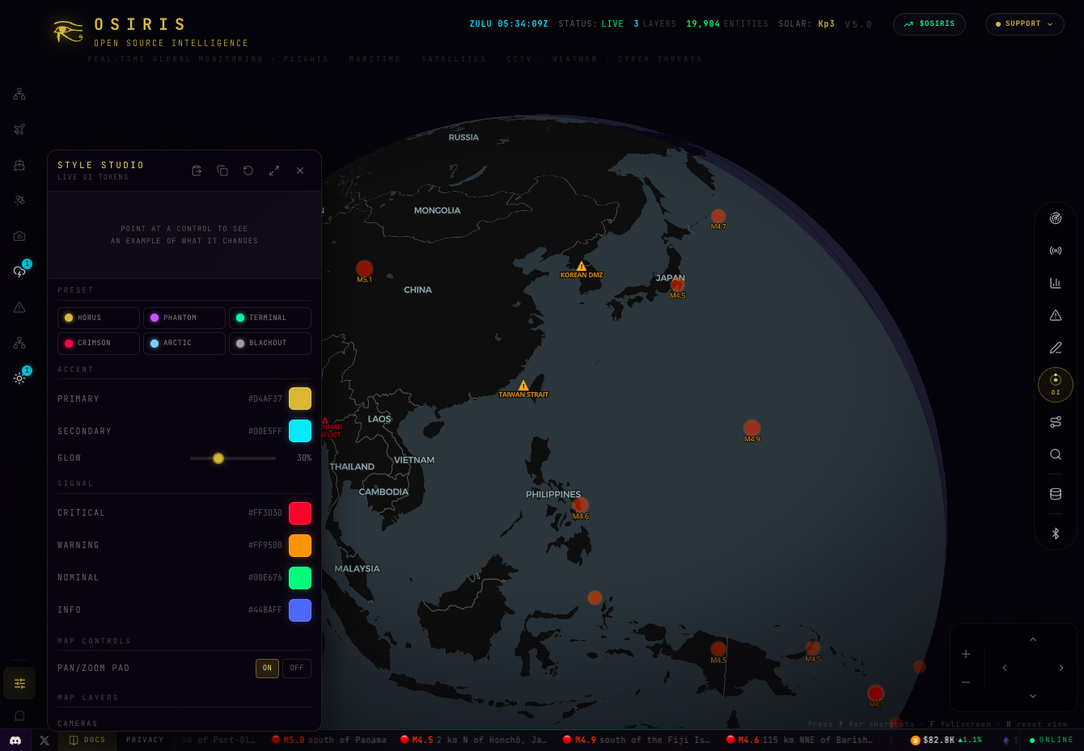Viewport: 1084px width, 751px height.
Task: Pan the map right with the chevron
Action: 1061,668
